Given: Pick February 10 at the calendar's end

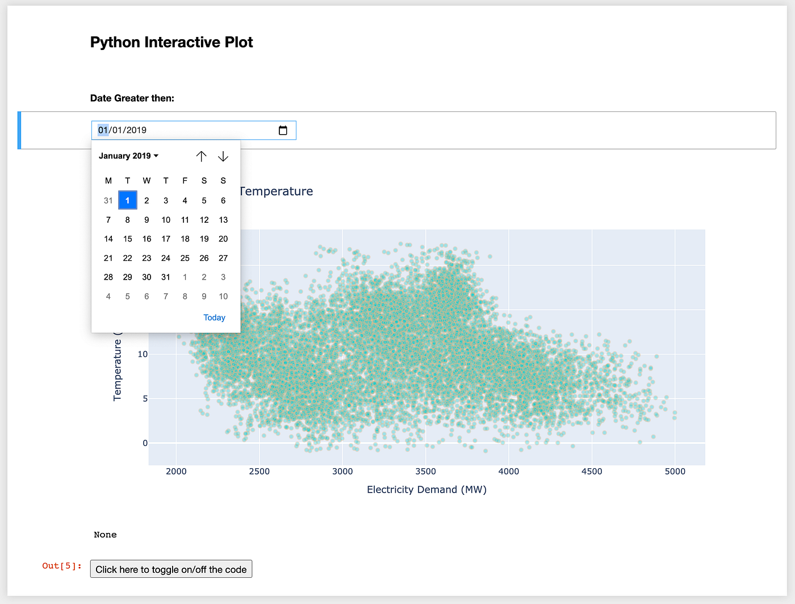Looking at the screenshot, I should (x=223, y=296).
